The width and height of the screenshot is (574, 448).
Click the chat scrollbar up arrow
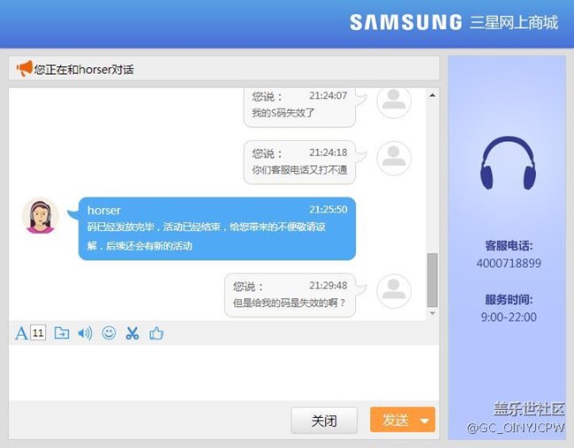433,95
